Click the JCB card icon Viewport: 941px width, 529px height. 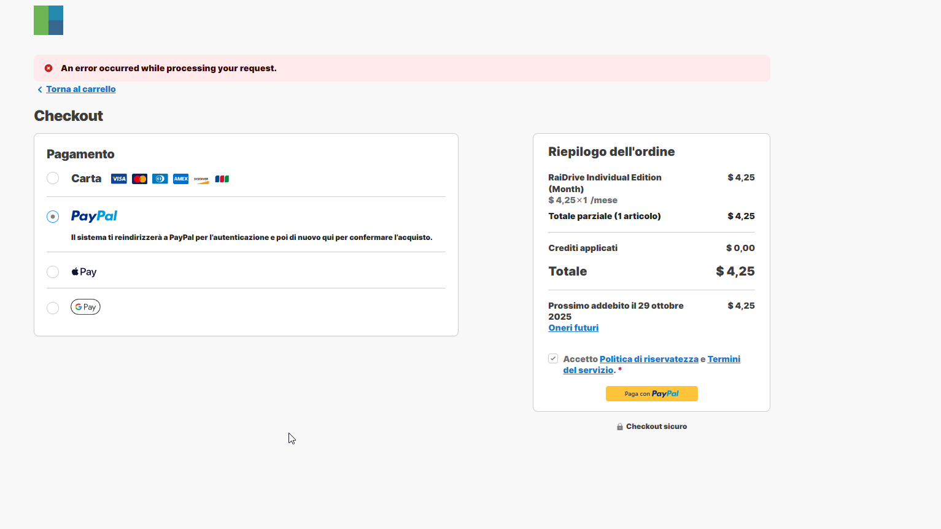click(x=222, y=179)
